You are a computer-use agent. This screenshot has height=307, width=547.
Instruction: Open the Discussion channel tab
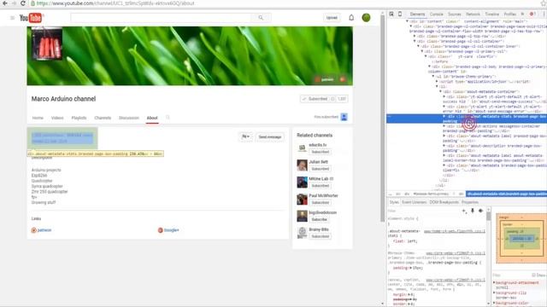129,118
